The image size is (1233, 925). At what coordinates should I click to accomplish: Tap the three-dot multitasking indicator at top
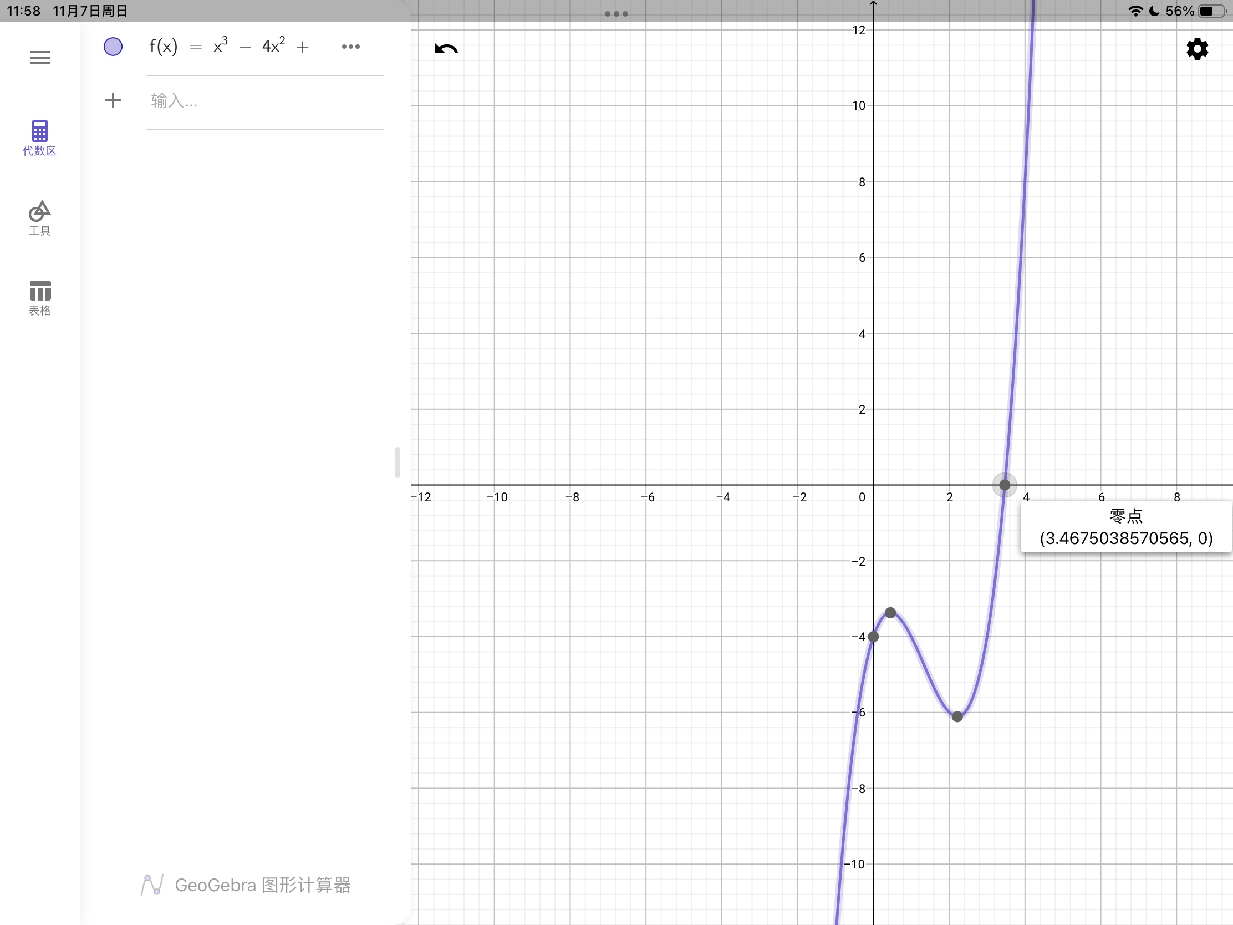coord(616,14)
